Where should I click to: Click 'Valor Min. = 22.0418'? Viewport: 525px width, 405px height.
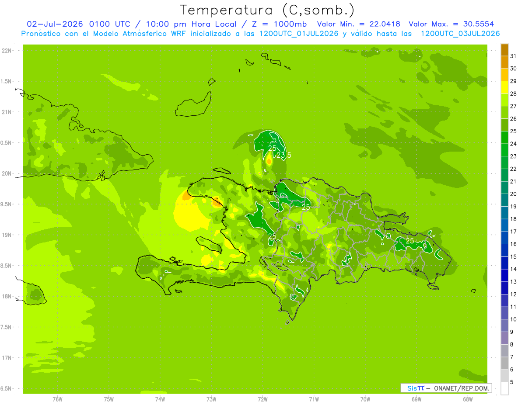click(359, 24)
